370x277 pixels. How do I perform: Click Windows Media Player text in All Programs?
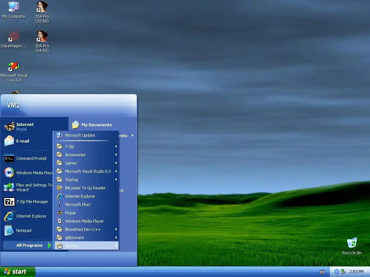[x=84, y=221]
